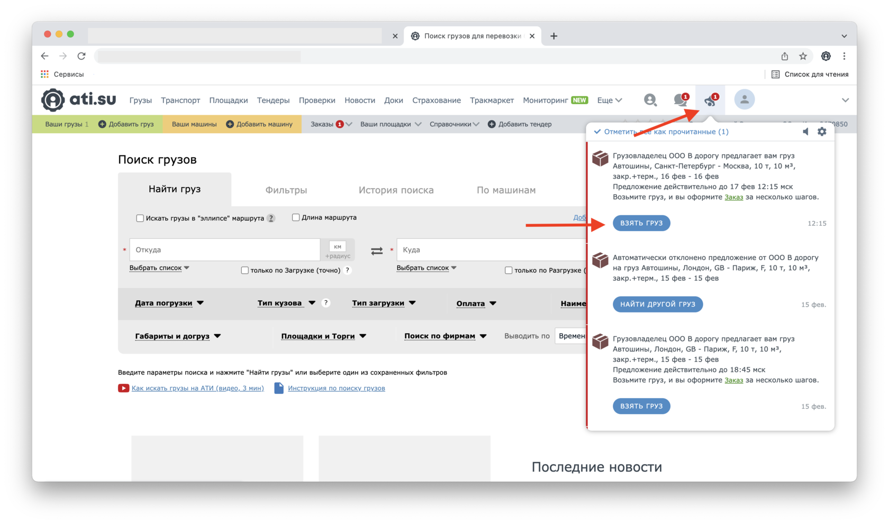Reload the browser page
The width and height of the screenshot is (889, 524).
[x=81, y=56]
